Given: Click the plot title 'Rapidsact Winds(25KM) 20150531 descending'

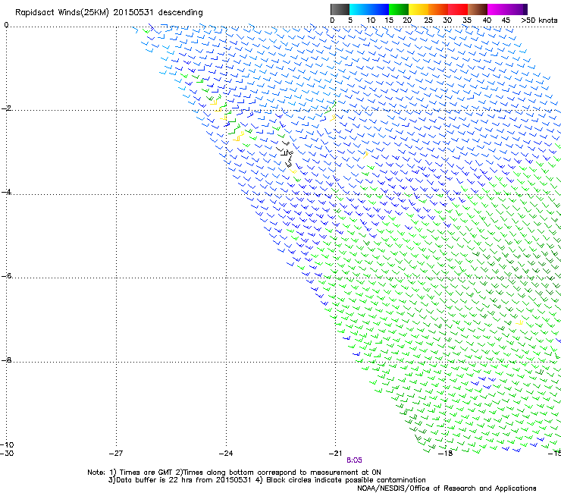Looking at the screenshot, I should coord(108,13).
